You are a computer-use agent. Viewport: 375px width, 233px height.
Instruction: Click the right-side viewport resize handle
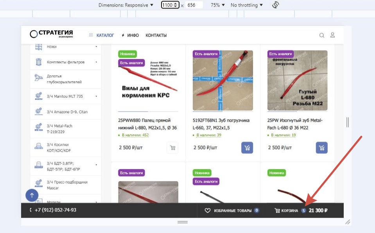(348, 122)
